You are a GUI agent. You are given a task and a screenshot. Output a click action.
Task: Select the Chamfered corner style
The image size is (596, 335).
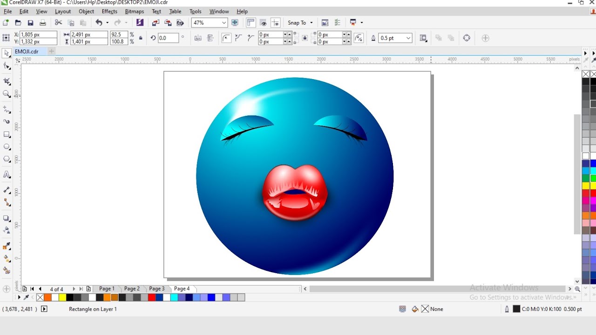point(251,38)
